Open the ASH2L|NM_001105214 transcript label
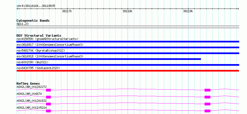This screenshot has height=114, width=247. 32,108
